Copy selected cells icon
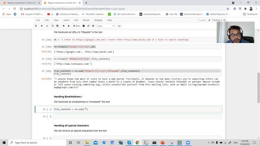The height and width of the screenshot is (146, 260). [x=52, y=26]
